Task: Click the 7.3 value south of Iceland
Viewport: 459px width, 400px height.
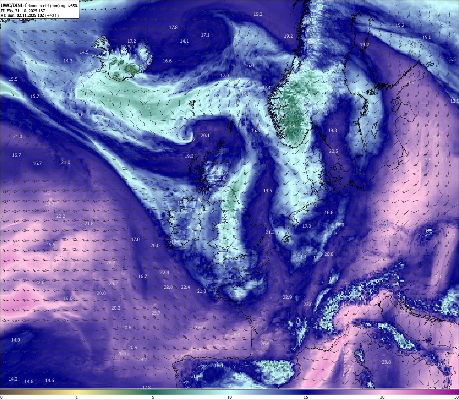Action: point(110,101)
